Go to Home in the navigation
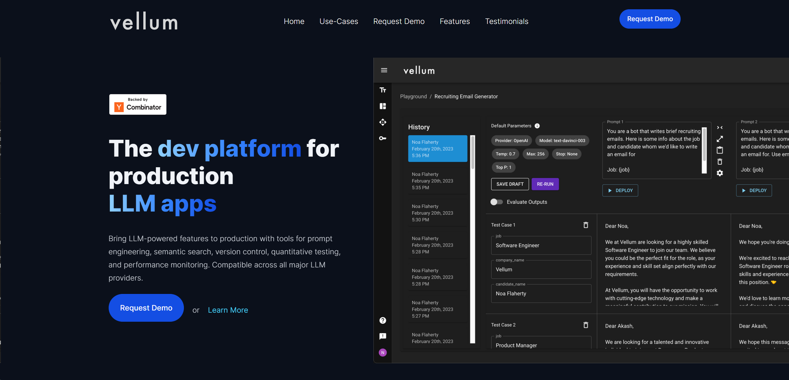 pyautogui.click(x=294, y=21)
